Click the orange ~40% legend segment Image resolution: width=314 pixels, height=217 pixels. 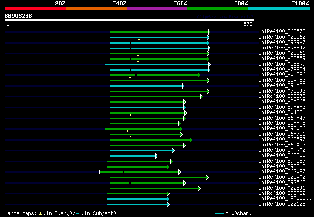[x=96, y=9]
